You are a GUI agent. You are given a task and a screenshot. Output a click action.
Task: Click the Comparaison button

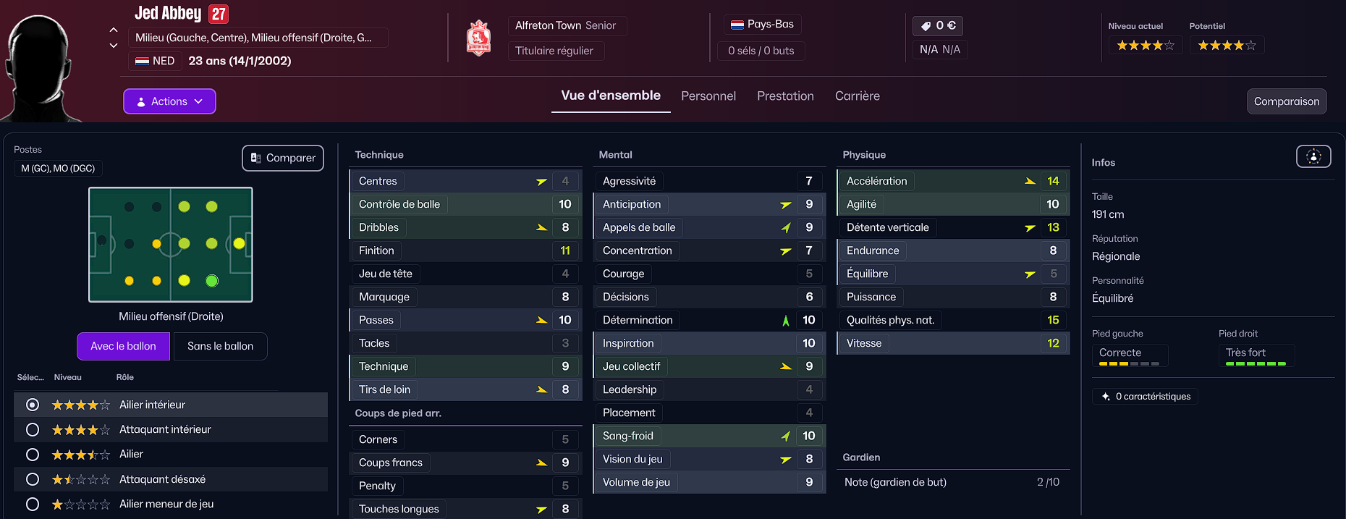point(1286,101)
